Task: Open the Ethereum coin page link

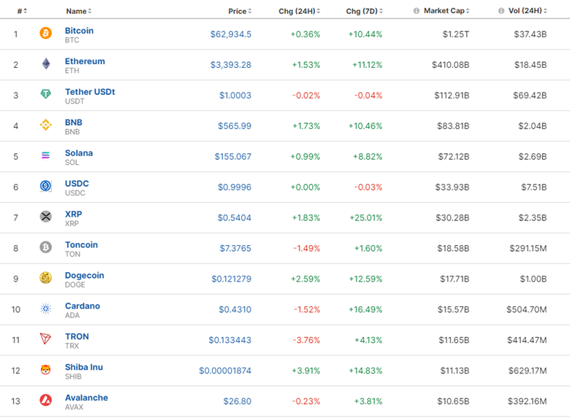Action: tap(85, 61)
